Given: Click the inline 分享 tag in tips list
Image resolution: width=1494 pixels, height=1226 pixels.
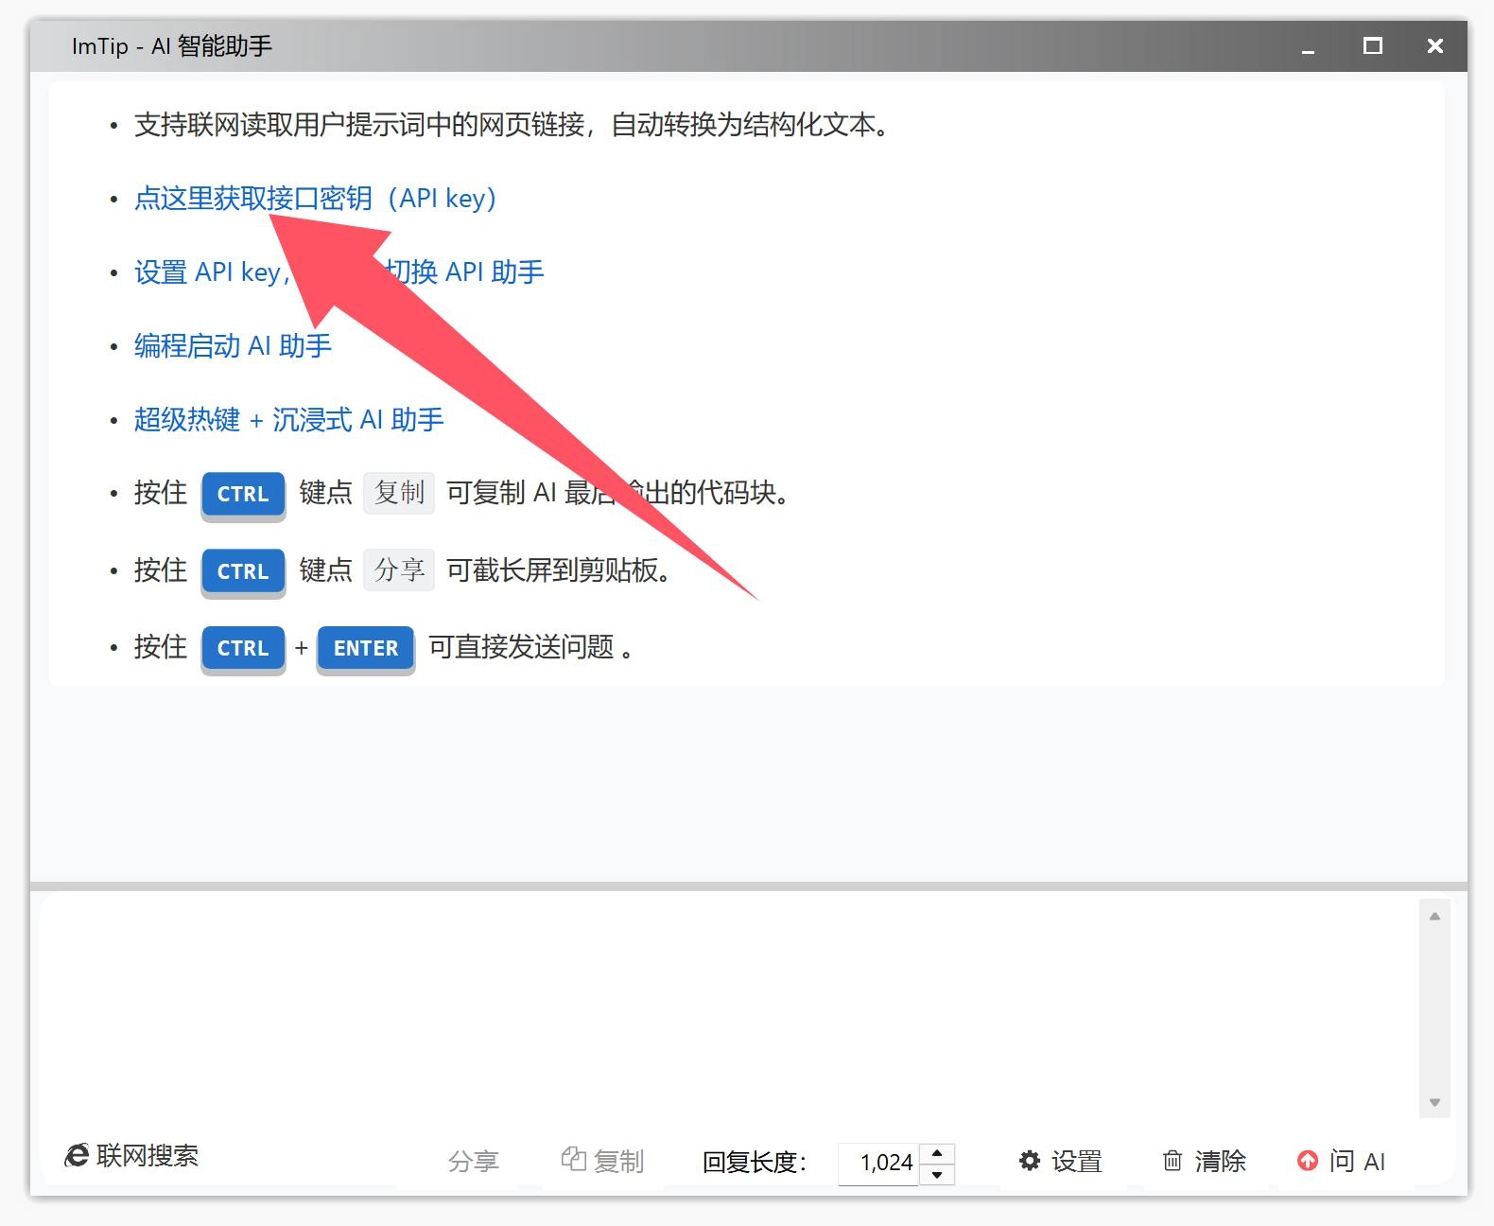Looking at the screenshot, I should pyautogui.click(x=399, y=570).
